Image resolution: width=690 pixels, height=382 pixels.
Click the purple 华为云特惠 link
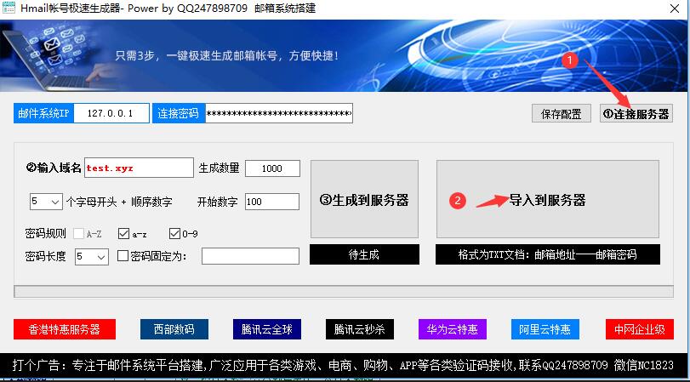pos(452,329)
